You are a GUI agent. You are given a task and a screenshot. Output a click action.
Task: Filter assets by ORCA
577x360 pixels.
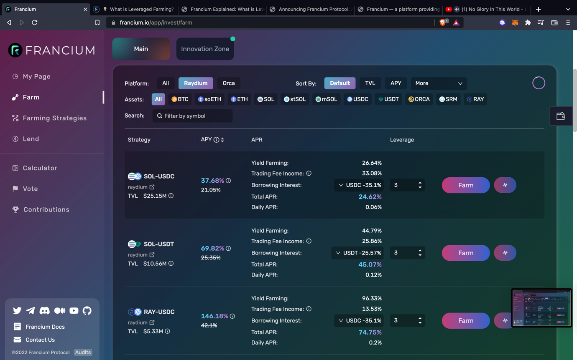tap(419, 99)
